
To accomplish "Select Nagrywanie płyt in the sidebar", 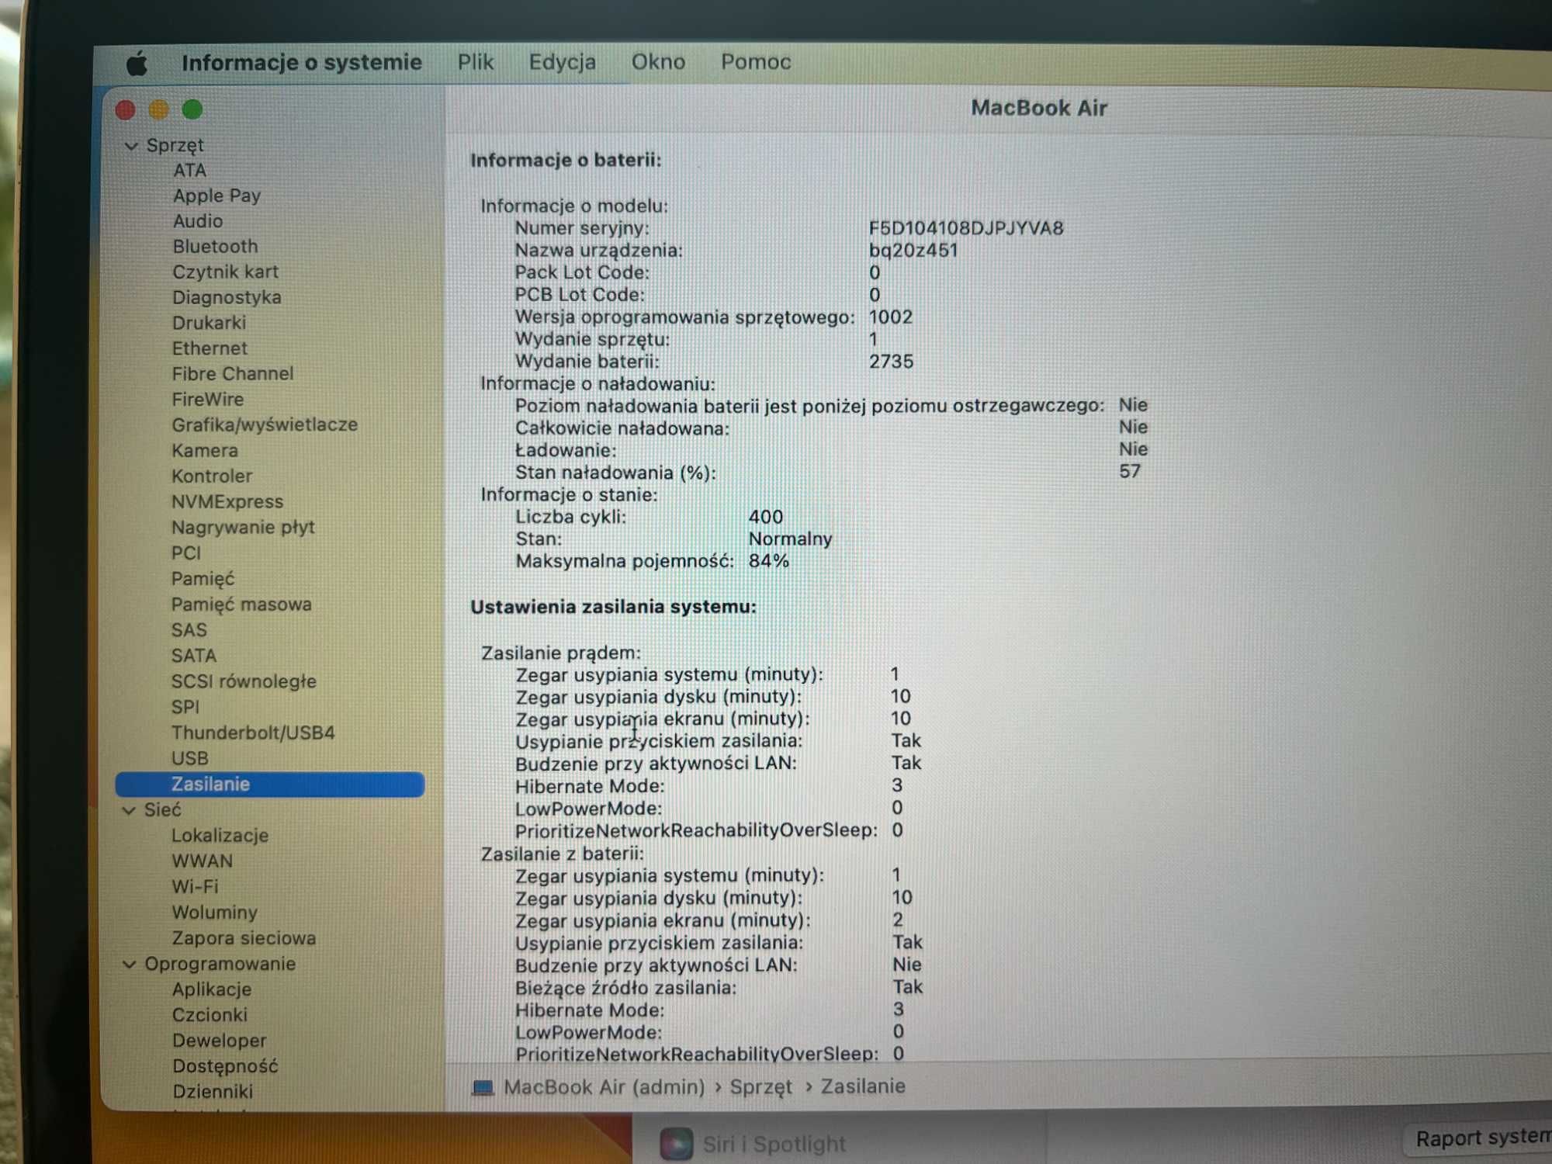I will click(x=243, y=528).
